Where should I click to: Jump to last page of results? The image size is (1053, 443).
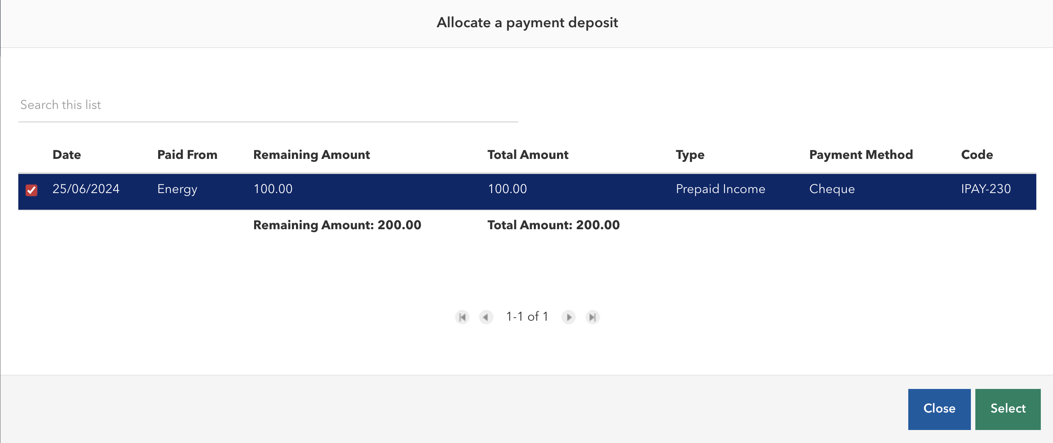592,317
